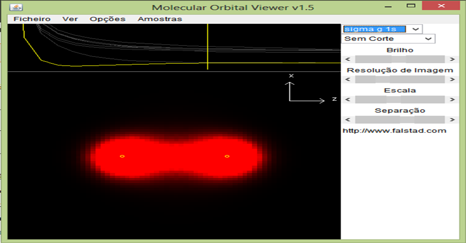The height and width of the screenshot is (243, 466).
Task: Click the Escala label
Action: (400, 90)
